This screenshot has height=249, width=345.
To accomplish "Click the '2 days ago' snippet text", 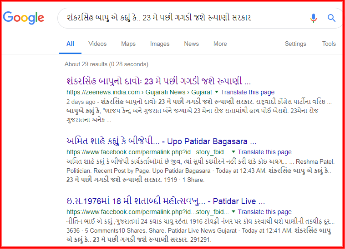I will (81, 102).
